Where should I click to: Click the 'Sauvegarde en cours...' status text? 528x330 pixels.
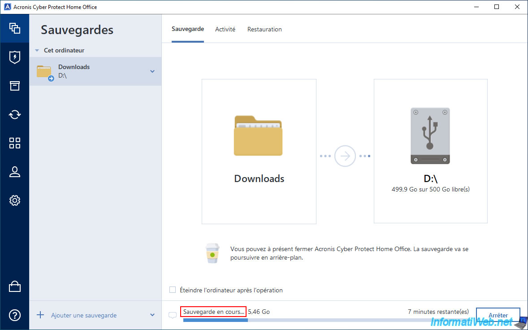pos(213,312)
